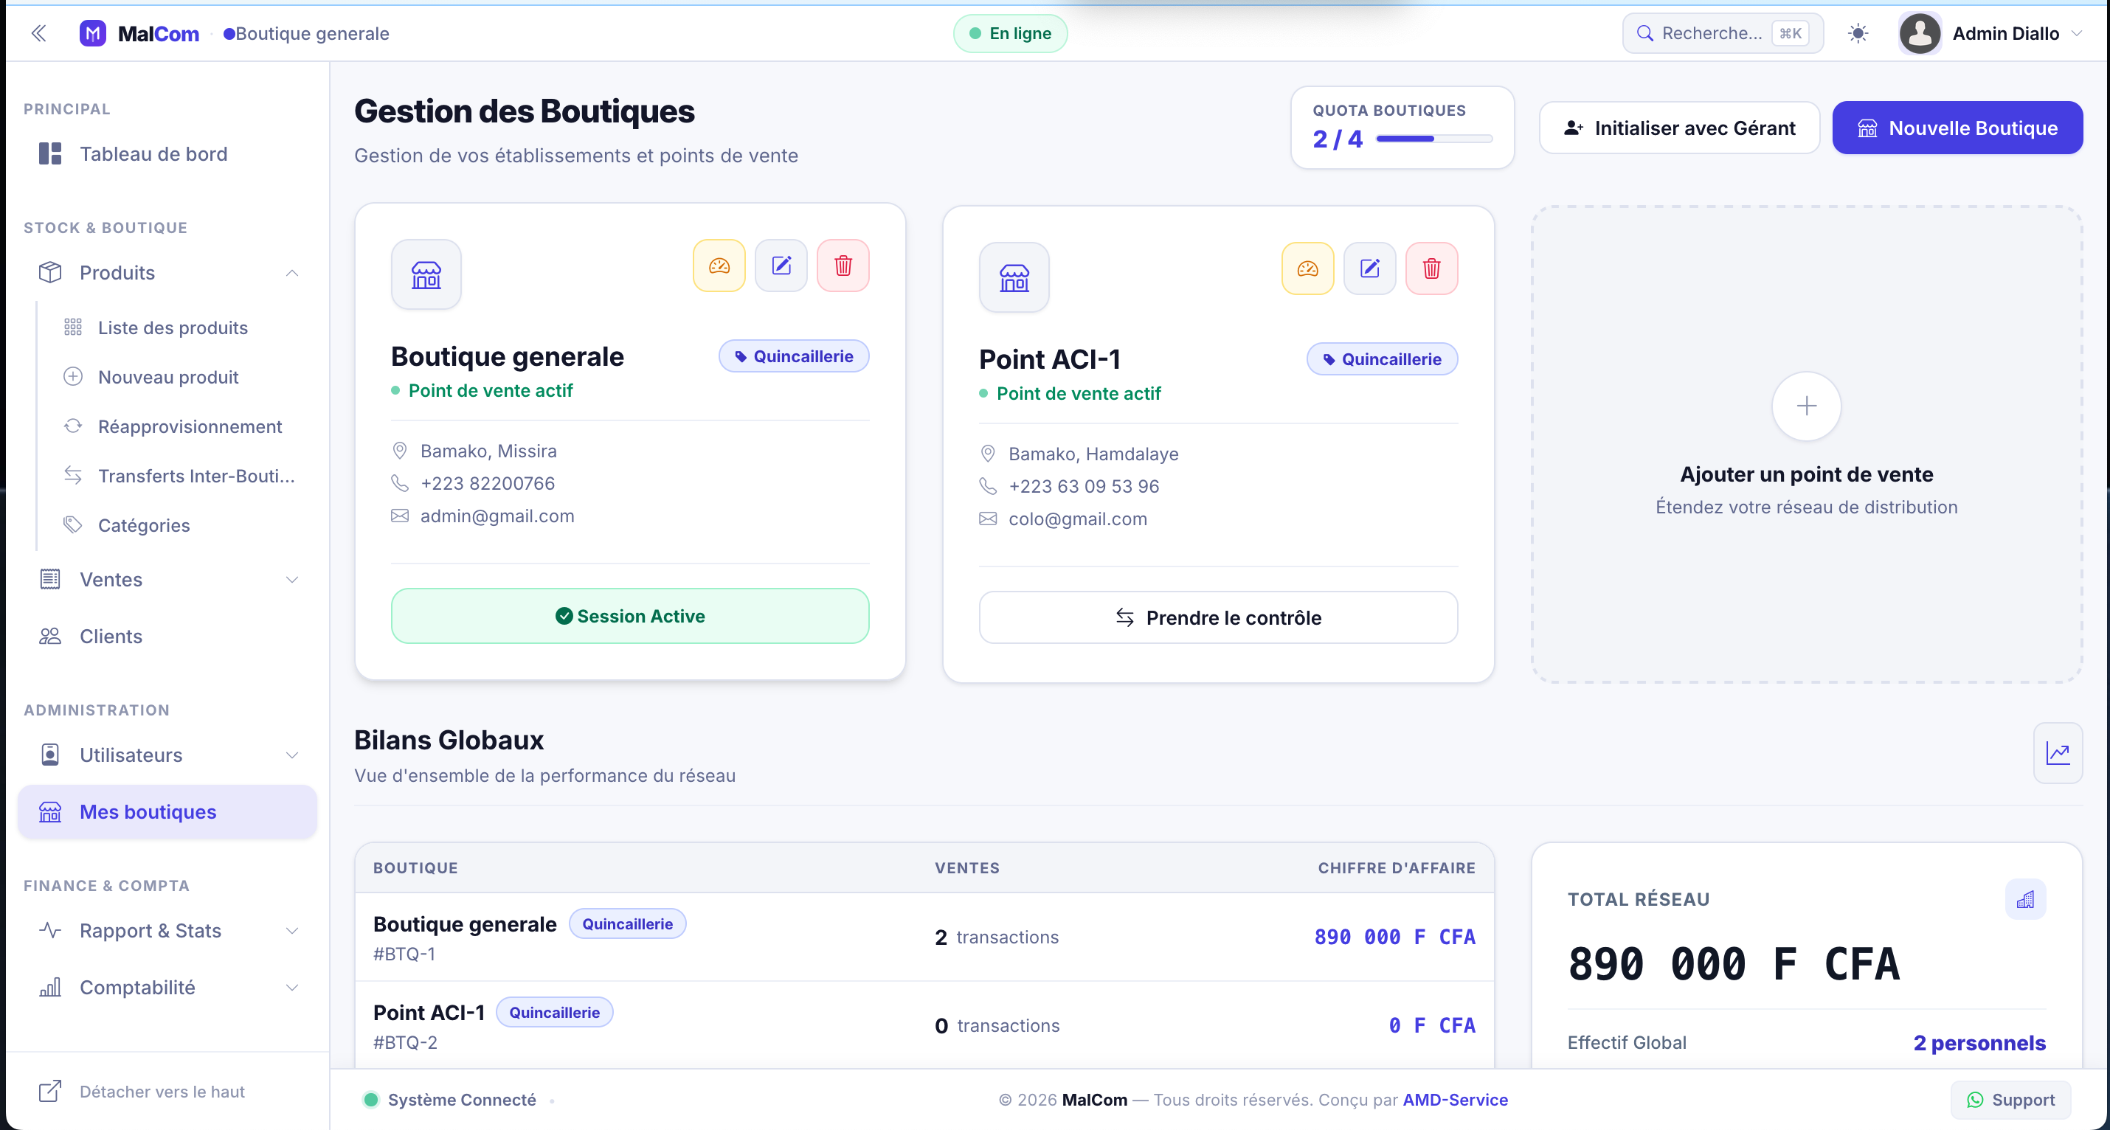Click Initialiser avec Gérant button
This screenshot has height=1130, width=2110.
[1679, 128]
